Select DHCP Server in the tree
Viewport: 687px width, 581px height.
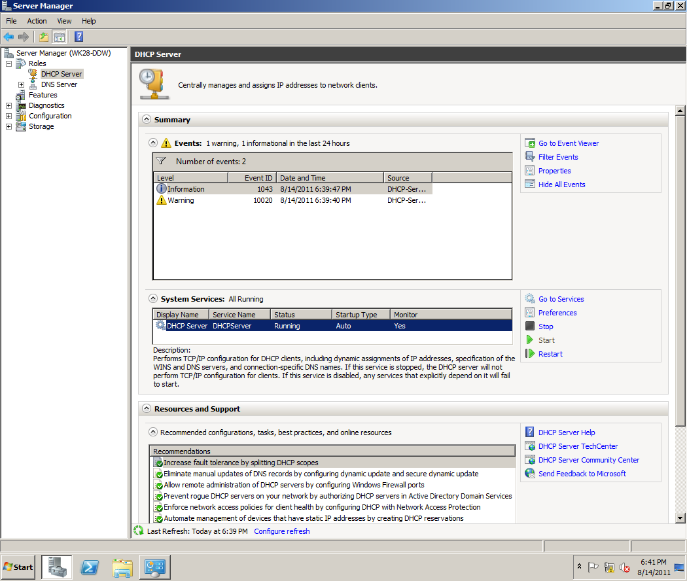pyautogui.click(x=62, y=74)
